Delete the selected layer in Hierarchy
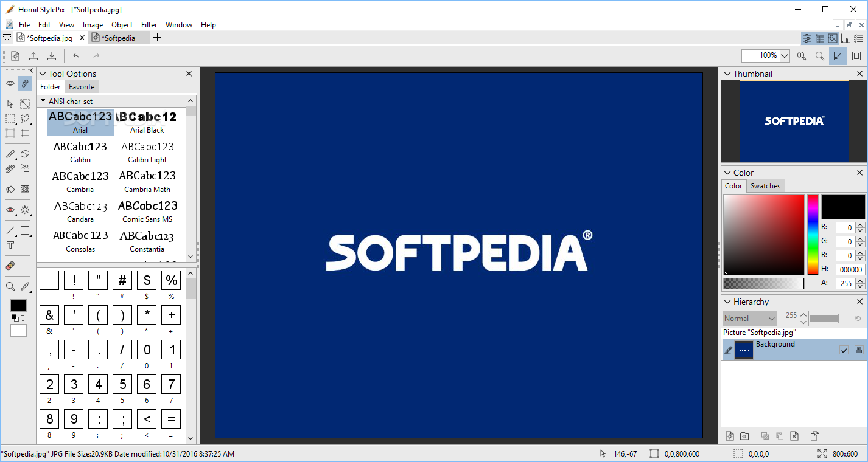Image resolution: width=868 pixels, height=462 pixels. [x=794, y=436]
